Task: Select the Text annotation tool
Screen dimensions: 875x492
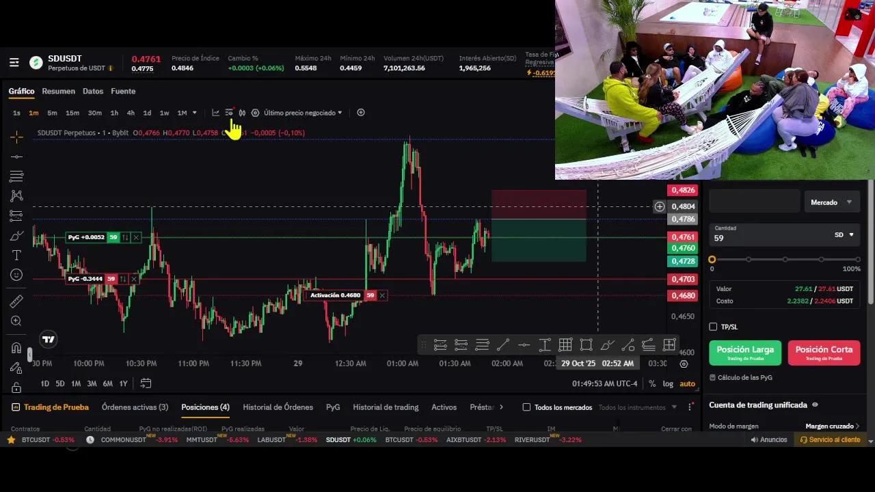Action: click(x=17, y=255)
